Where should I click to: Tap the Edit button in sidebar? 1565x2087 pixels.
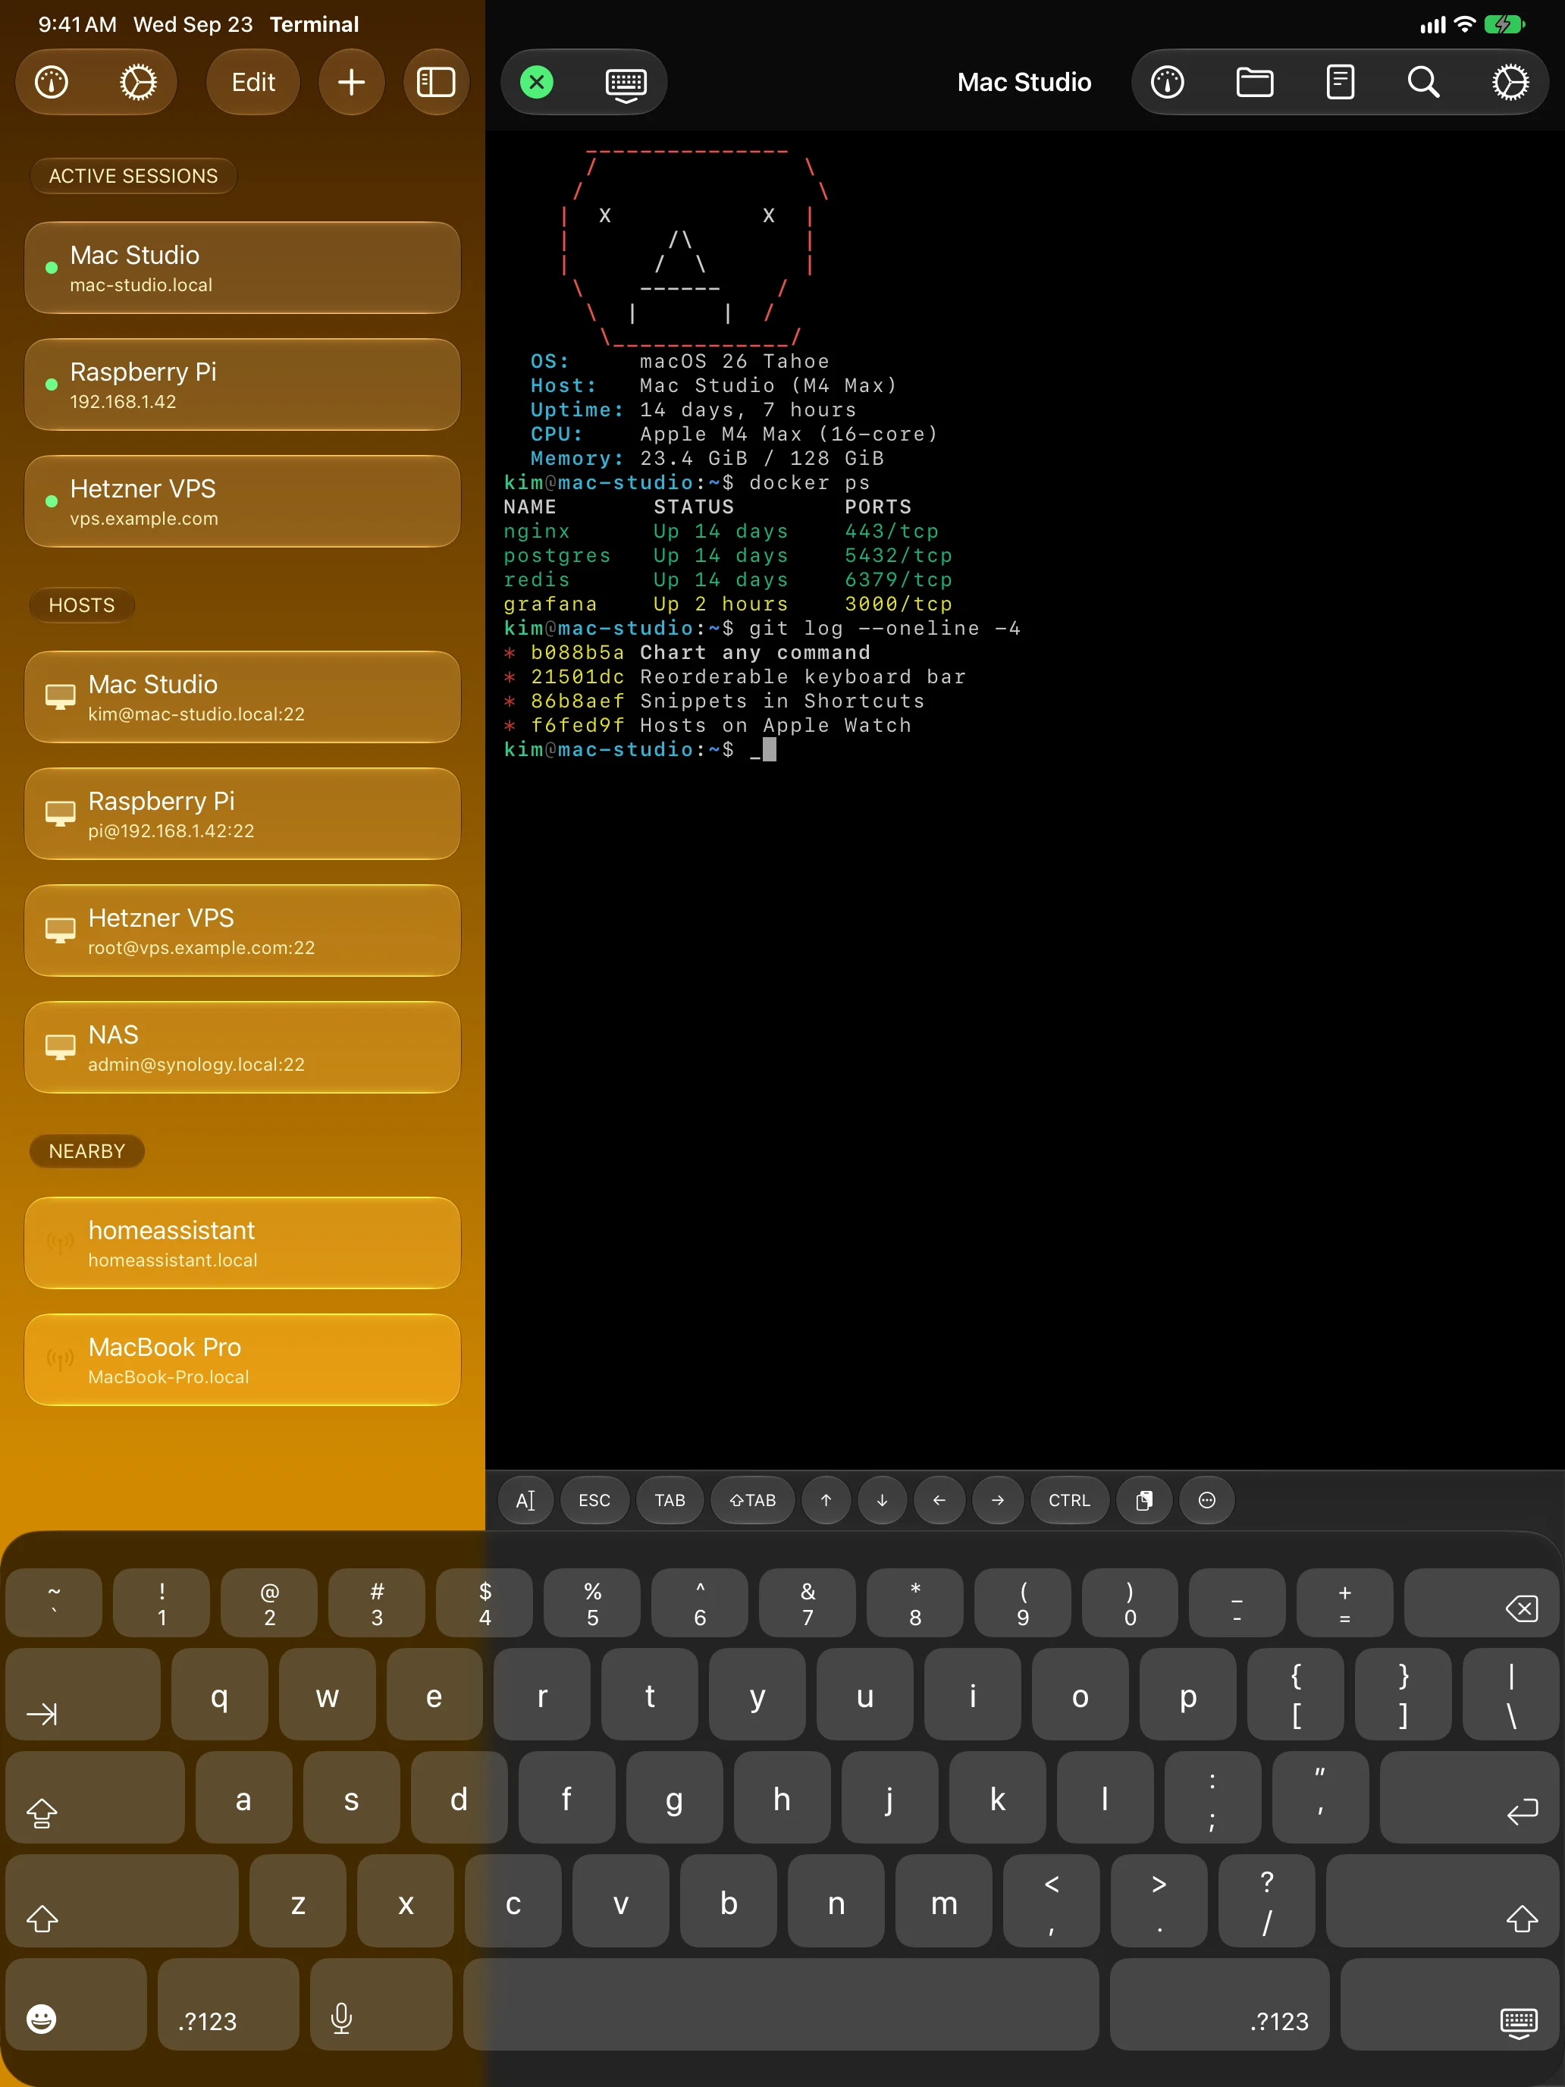coord(252,82)
